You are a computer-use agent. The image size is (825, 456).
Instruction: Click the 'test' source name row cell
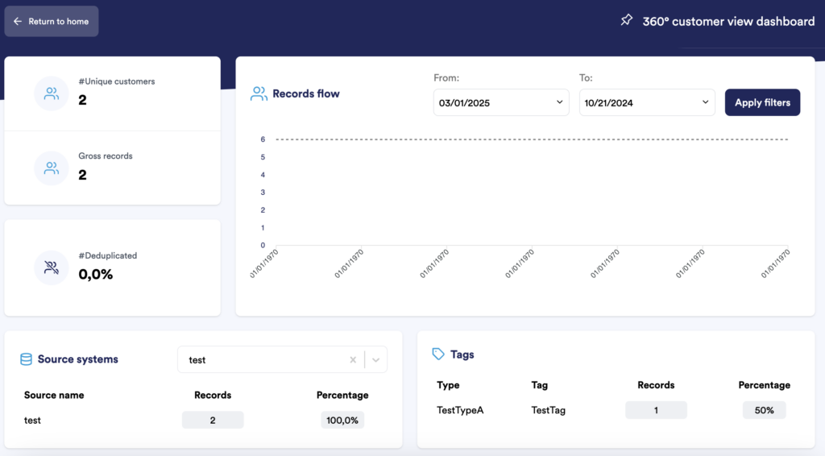tap(32, 421)
